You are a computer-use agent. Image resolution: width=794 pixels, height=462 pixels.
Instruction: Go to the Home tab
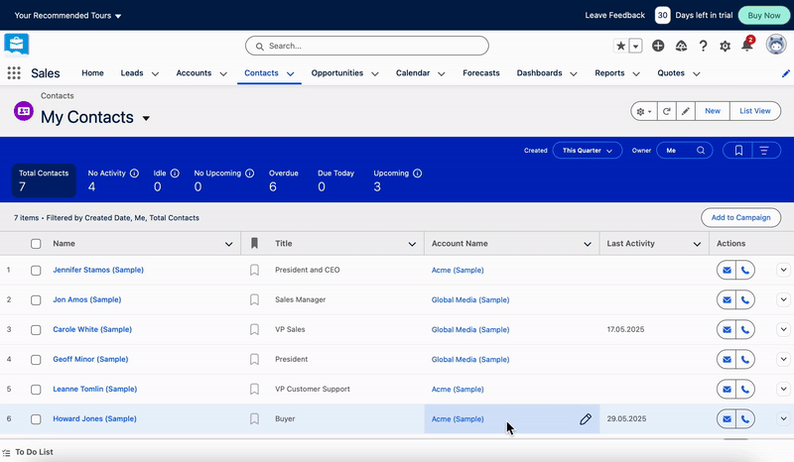92,73
